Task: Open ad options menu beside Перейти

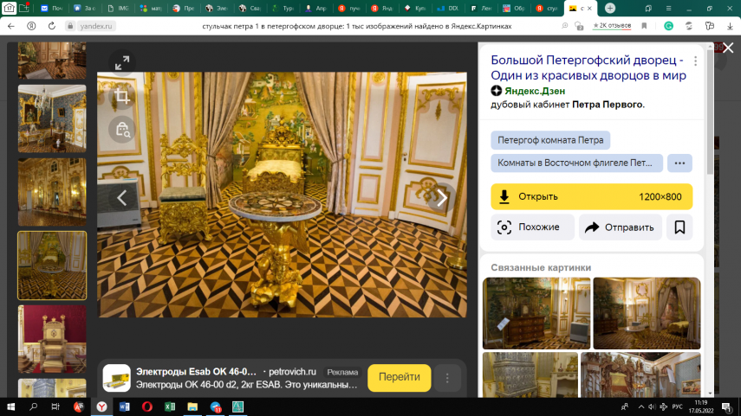Action: coord(447,377)
